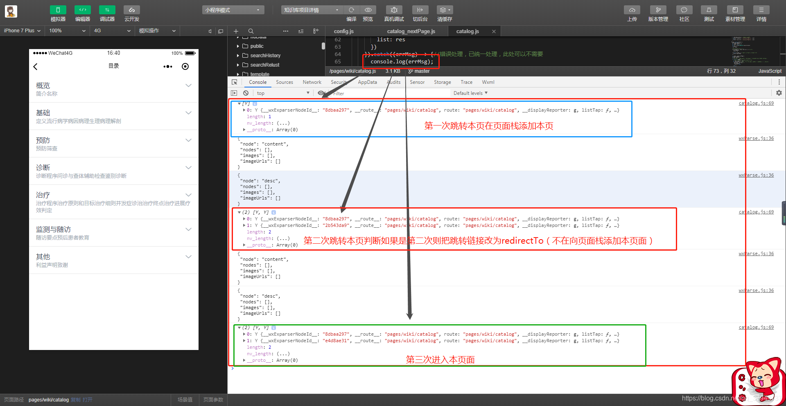This screenshot has width=786, height=406.
Task: Click the back arrow in simulator
Action: [36, 66]
